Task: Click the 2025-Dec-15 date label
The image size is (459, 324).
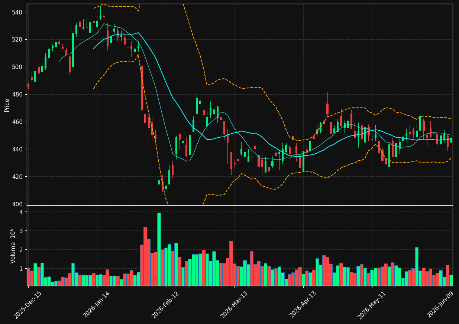Action: click(28, 305)
